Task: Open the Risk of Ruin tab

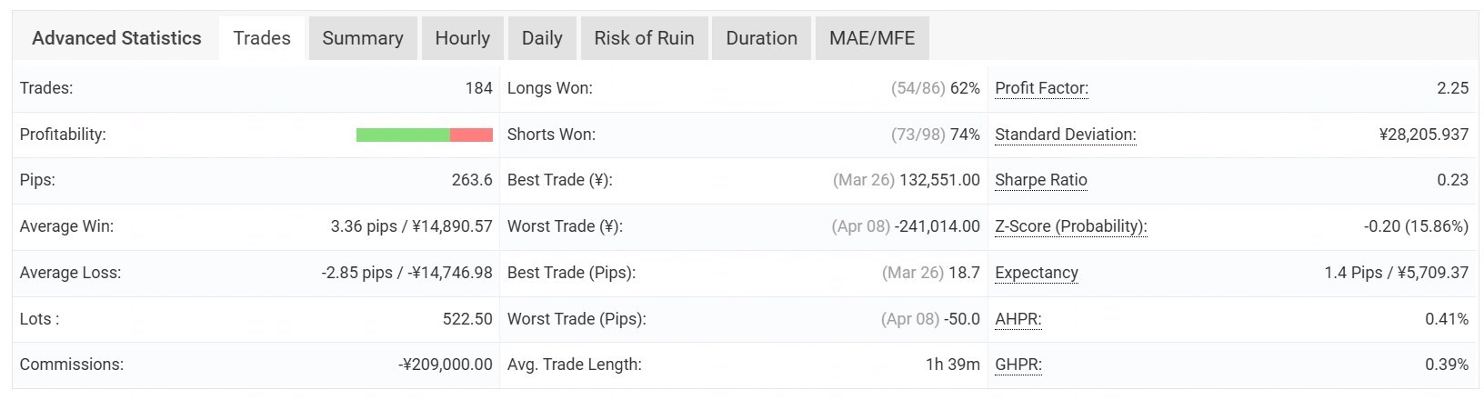Action: [644, 38]
